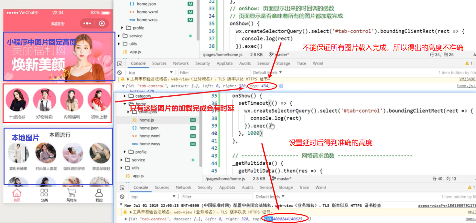Viewport: 476px width, 223px height.
Task: Click the M badge beside home.js in the front window
Action: pos(193,120)
